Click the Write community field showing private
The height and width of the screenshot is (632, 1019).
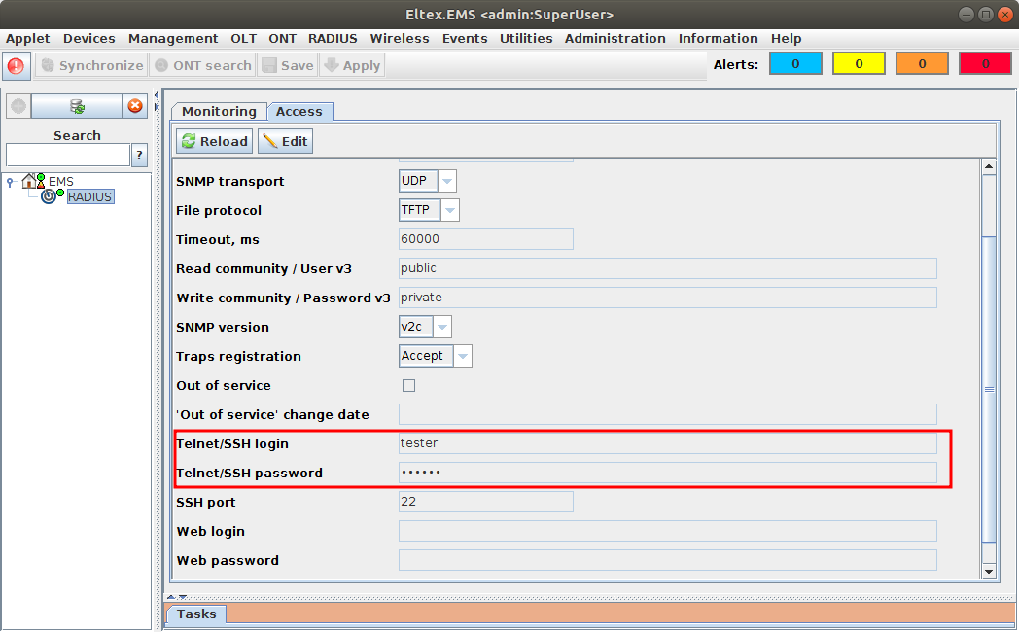[x=667, y=298]
